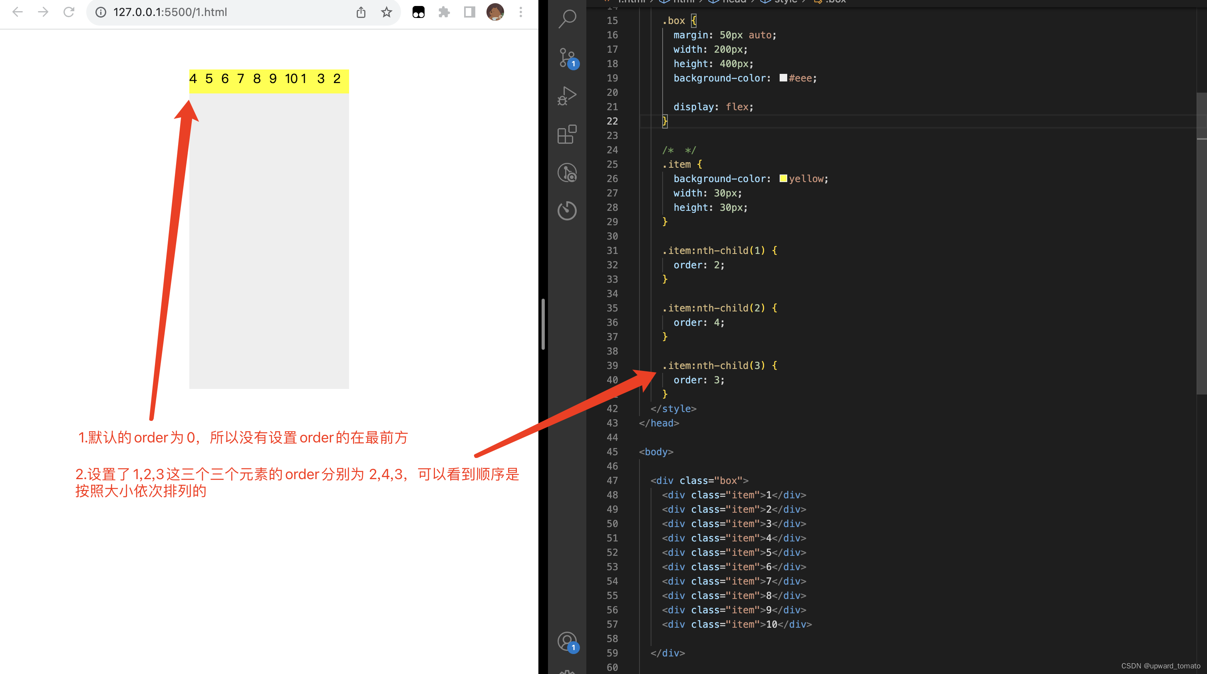The image size is (1207, 674).
Task: Go forward in the browser
Action: (43, 12)
